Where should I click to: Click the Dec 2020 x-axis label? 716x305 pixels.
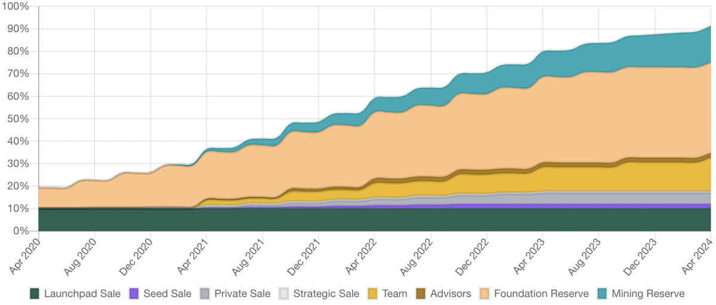point(137,254)
